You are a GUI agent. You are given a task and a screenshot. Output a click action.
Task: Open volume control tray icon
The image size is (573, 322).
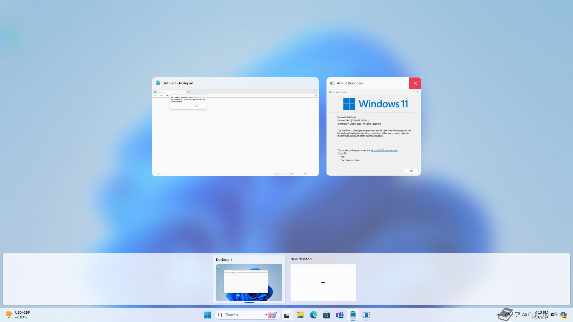click(524, 315)
